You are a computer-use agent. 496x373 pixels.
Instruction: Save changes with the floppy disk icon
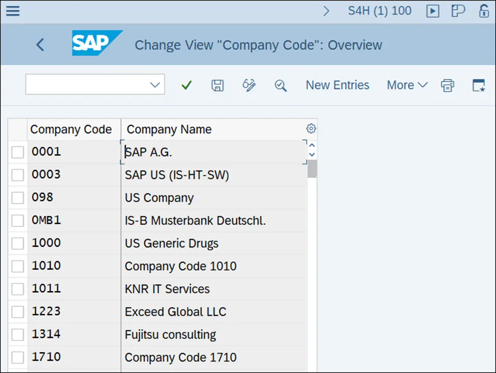pos(218,85)
